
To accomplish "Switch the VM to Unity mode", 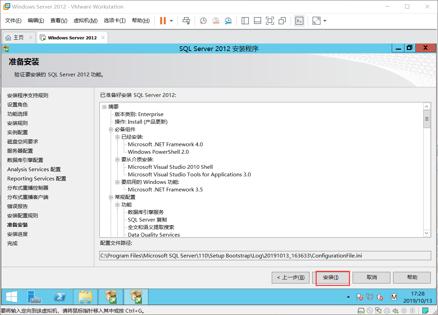I will tap(282, 21).
